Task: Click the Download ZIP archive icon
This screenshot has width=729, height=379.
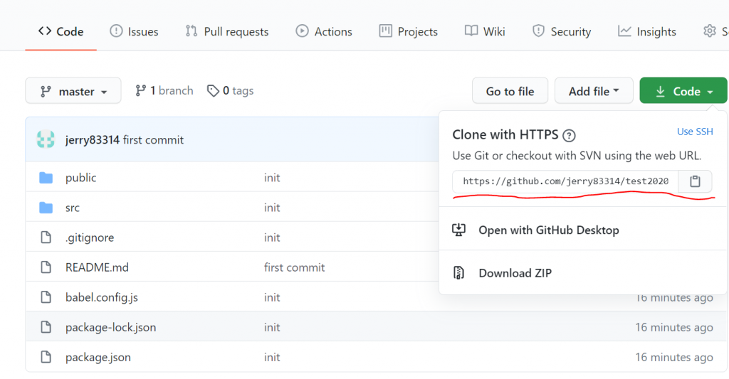Action: coord(459,273)
